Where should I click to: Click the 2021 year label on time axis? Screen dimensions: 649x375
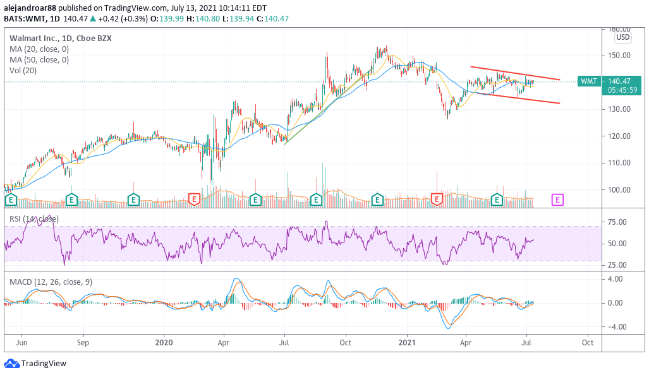407,343
